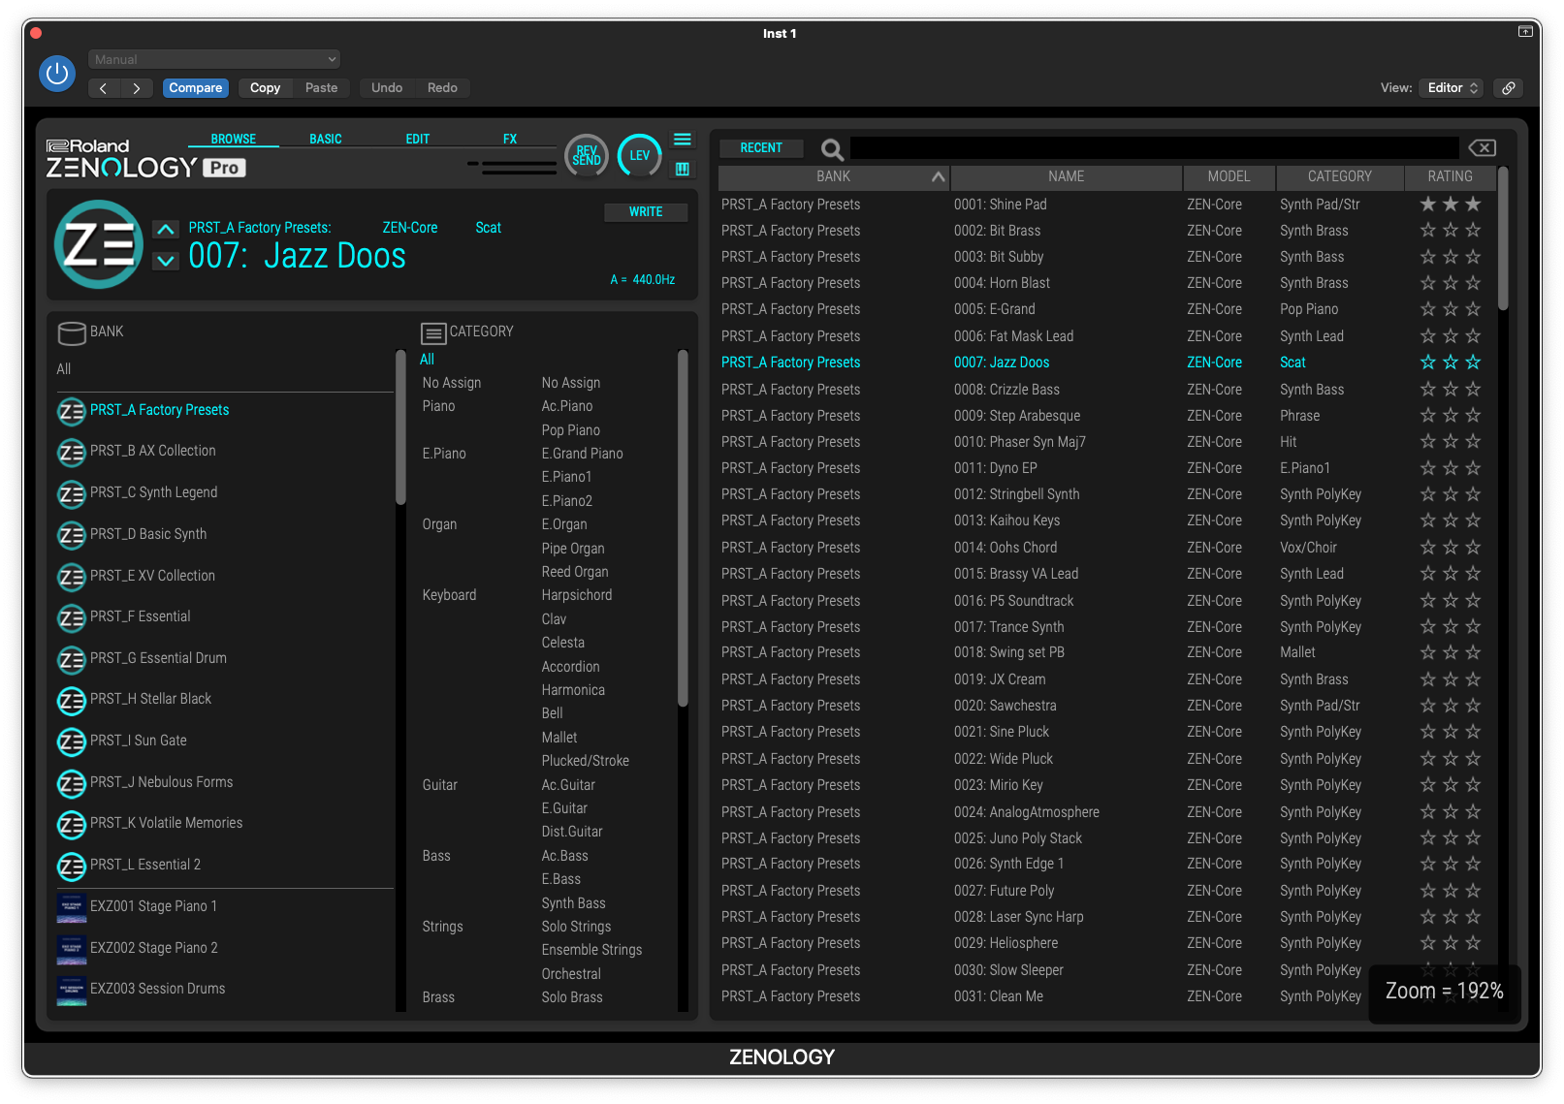
Task: Click into the tone search field
Action: [1154, 148]
